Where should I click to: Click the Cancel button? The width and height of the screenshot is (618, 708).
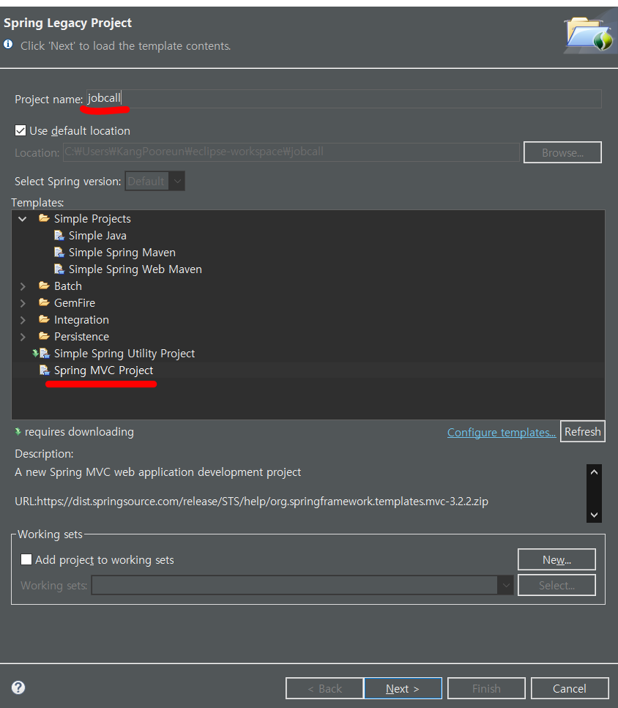point(570,688)
